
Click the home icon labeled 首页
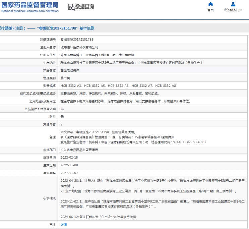click(x=210, y=4)
